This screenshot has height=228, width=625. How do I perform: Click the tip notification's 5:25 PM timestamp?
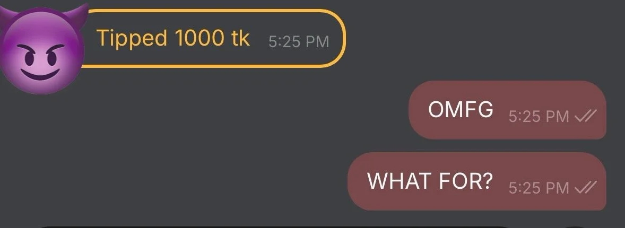click(299, 41)
